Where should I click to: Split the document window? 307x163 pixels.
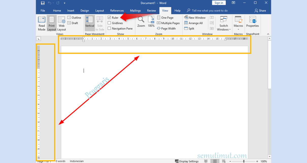coord(189,28)
